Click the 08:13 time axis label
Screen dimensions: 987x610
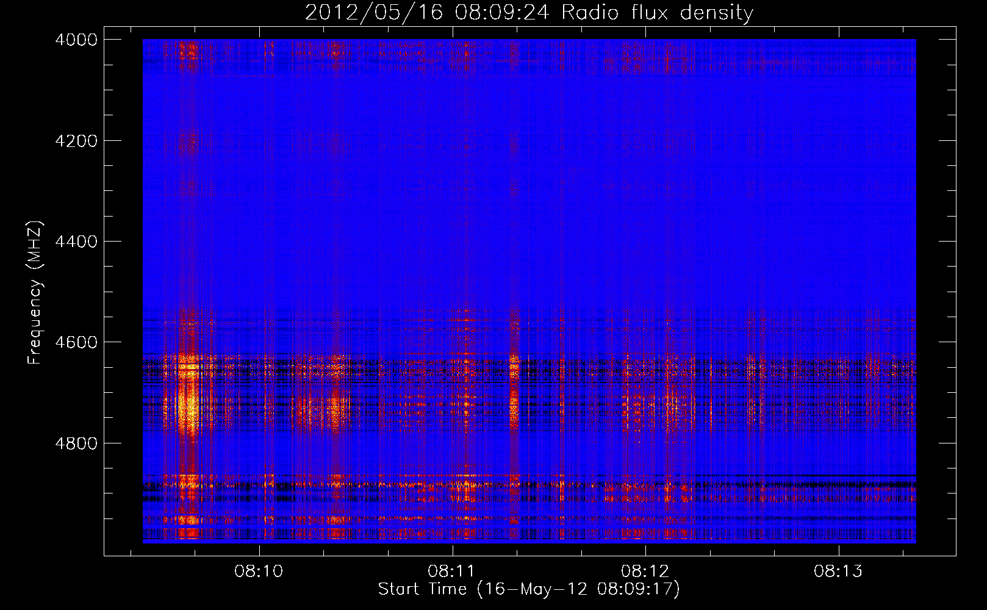tap(839, 571)
